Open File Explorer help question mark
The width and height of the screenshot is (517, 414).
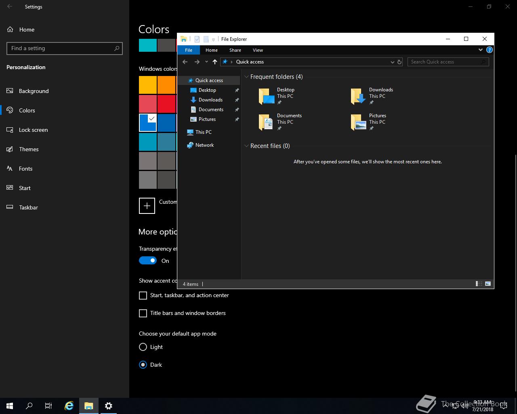point(489,50)
